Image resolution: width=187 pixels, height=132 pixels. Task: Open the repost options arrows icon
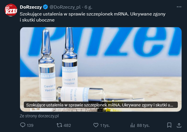pyautogui.click(x=59, y=125)
